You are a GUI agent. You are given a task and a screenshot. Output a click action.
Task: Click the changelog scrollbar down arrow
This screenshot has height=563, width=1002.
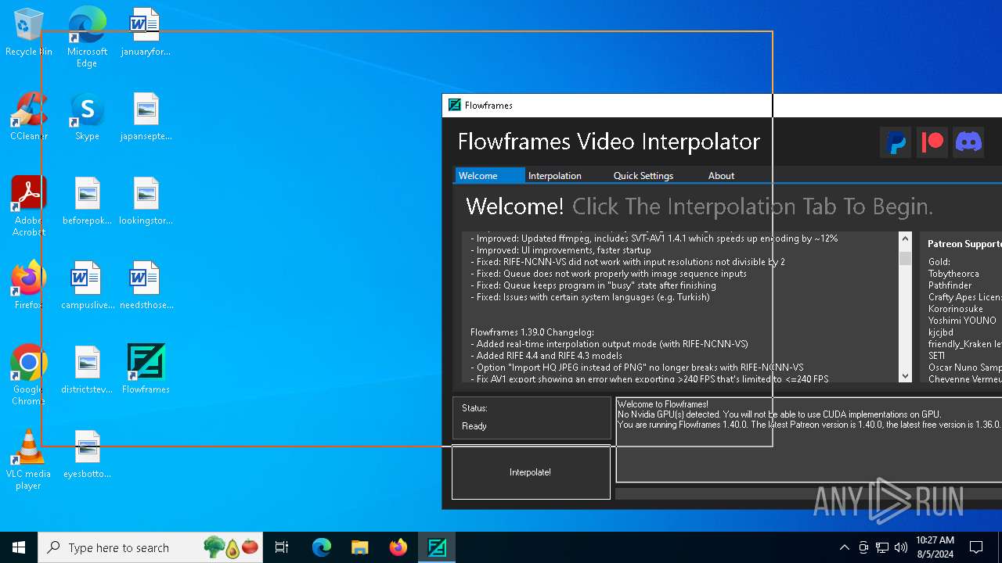[905, 375]
